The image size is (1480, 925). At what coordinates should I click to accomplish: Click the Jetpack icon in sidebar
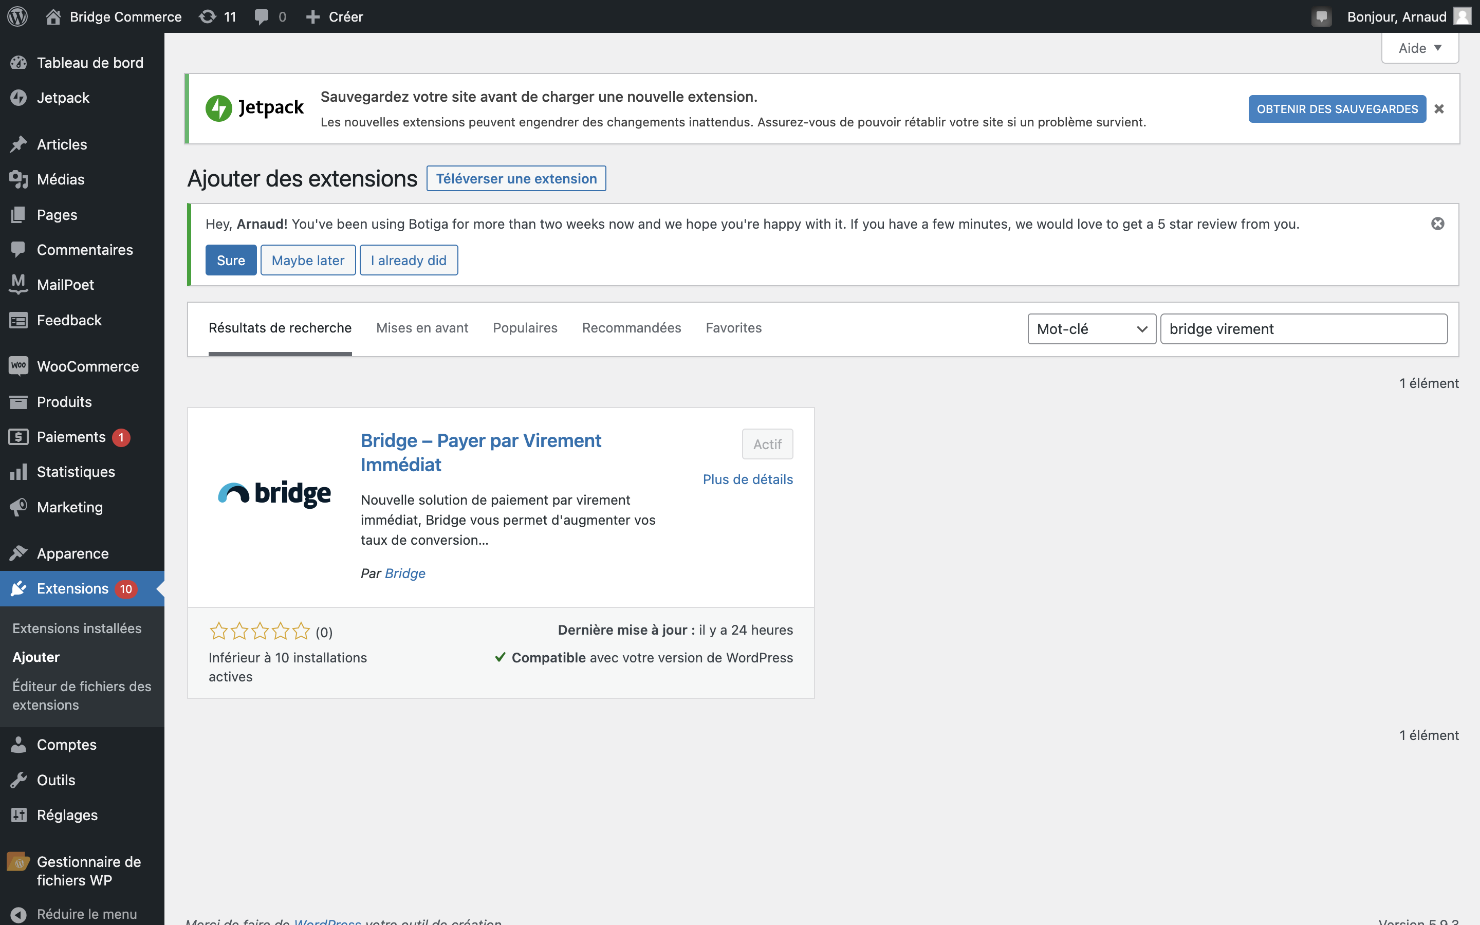(18, 98)
